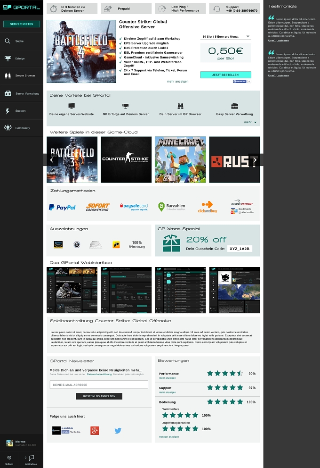Click Server Verwaltung menu label
The width and height of the screenshot is (320, 468).
(27, 93)
